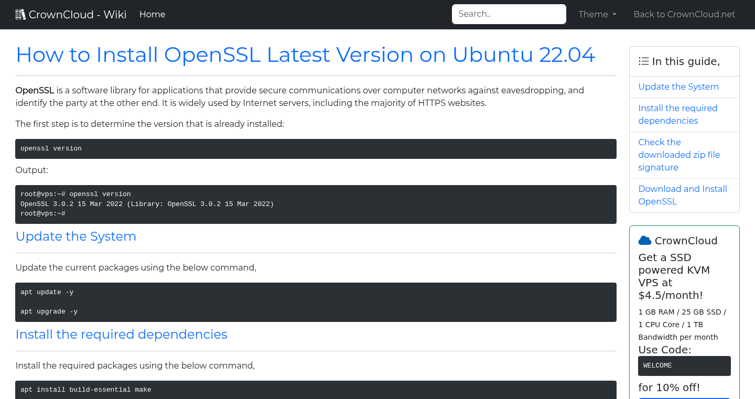Click the blue article title about installing OpenSSL
The height and width of the screenshot is (399, 755).
306,55
